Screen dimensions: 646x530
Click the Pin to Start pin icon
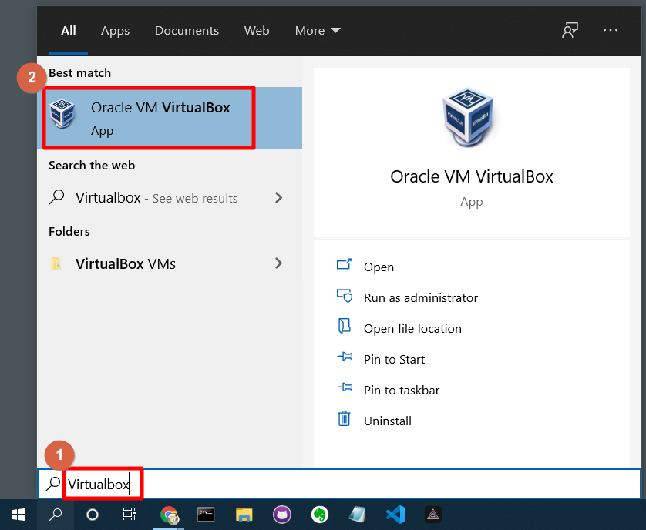pos(345,356)
